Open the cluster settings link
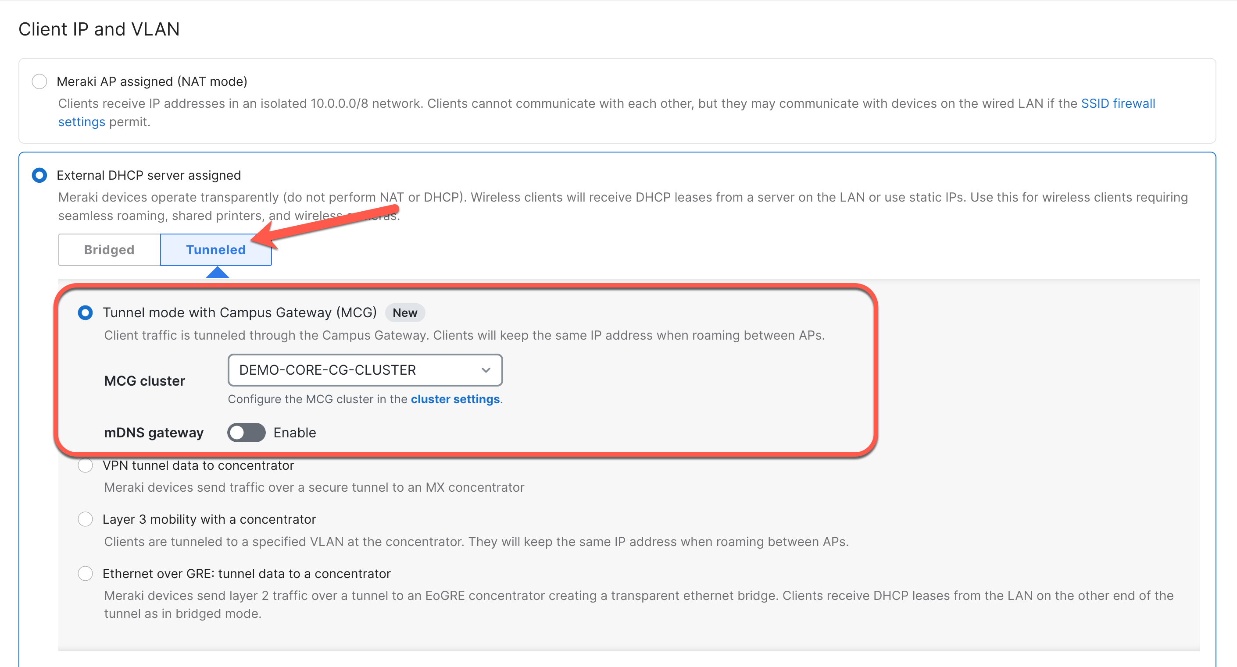 point(455,399)
